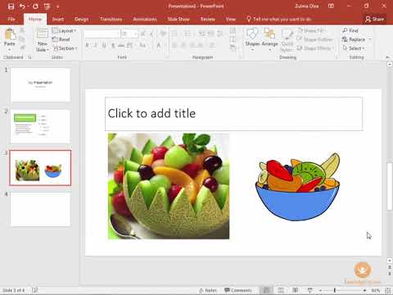This screenshot has width=393, height=295.
Task: Open the Animations tab
Action: point(145,19)
